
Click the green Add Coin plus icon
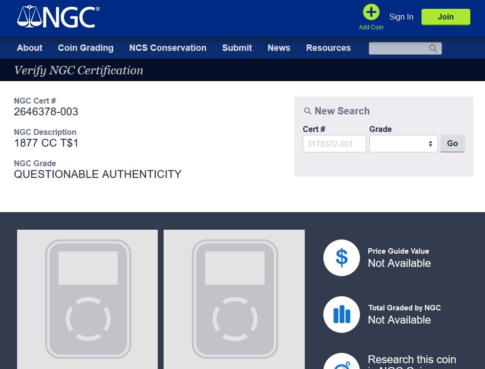tap(371, 12)
